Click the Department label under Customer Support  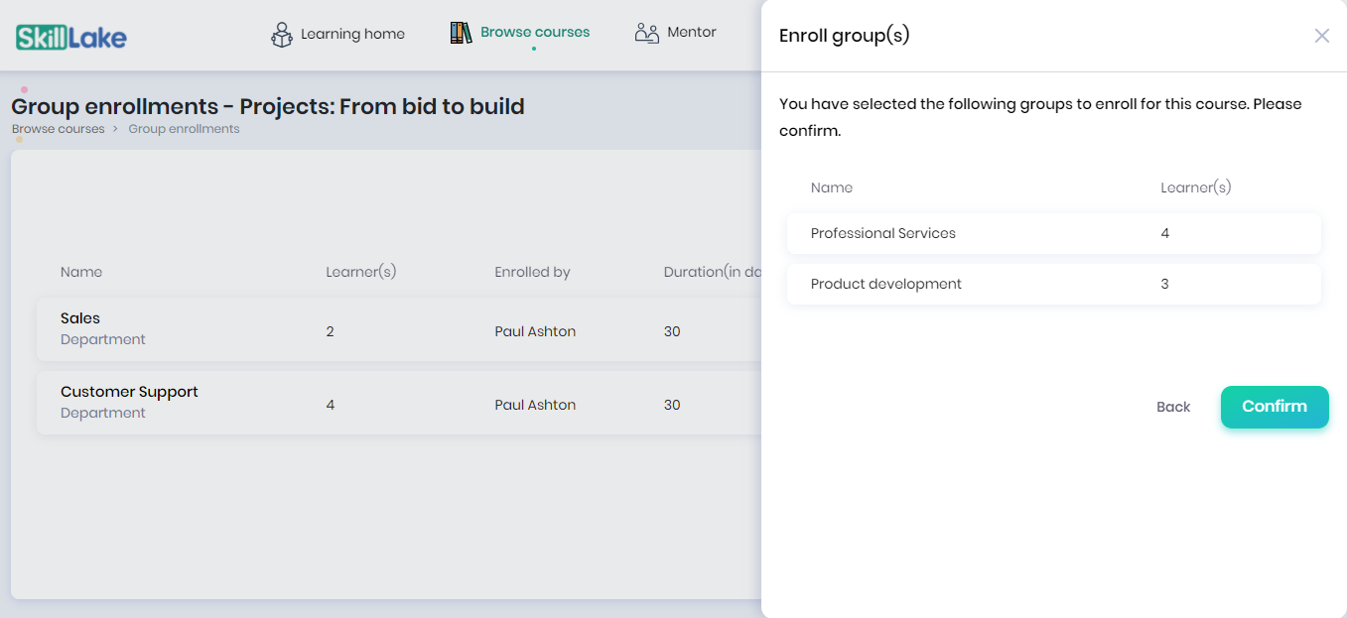(103, 413)
